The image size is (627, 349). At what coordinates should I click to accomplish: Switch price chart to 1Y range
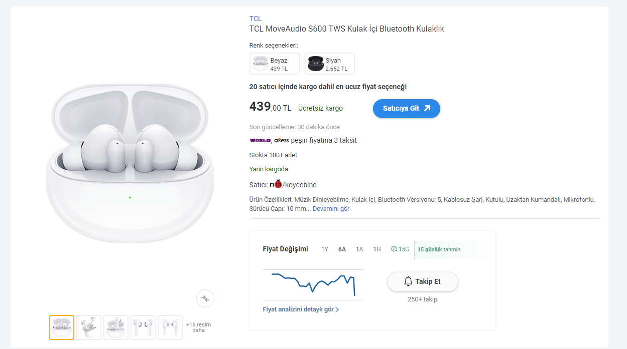[x=325, y=249]
